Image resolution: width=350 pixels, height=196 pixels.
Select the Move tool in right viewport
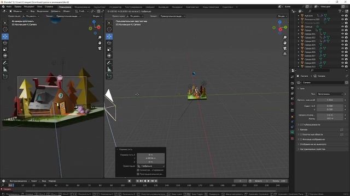pos(109,36)
